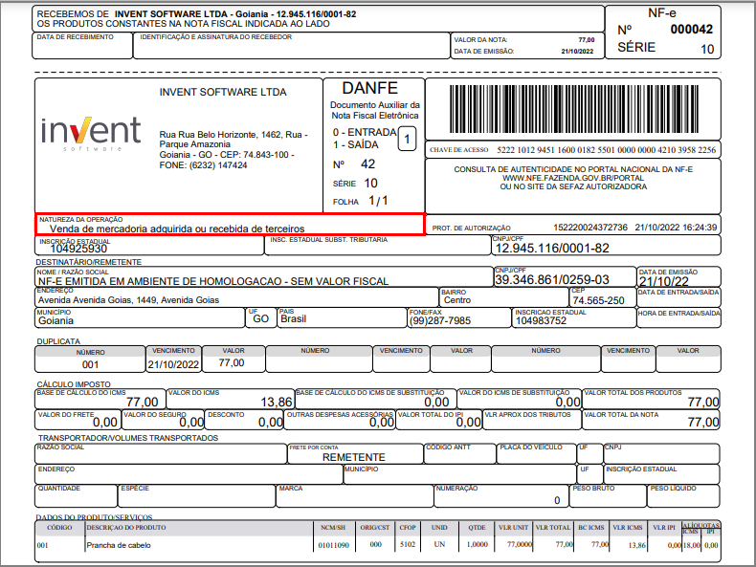
Task: Click the Base de Cálculo do ICMS value 77,00
Action: tap(143, 403)
